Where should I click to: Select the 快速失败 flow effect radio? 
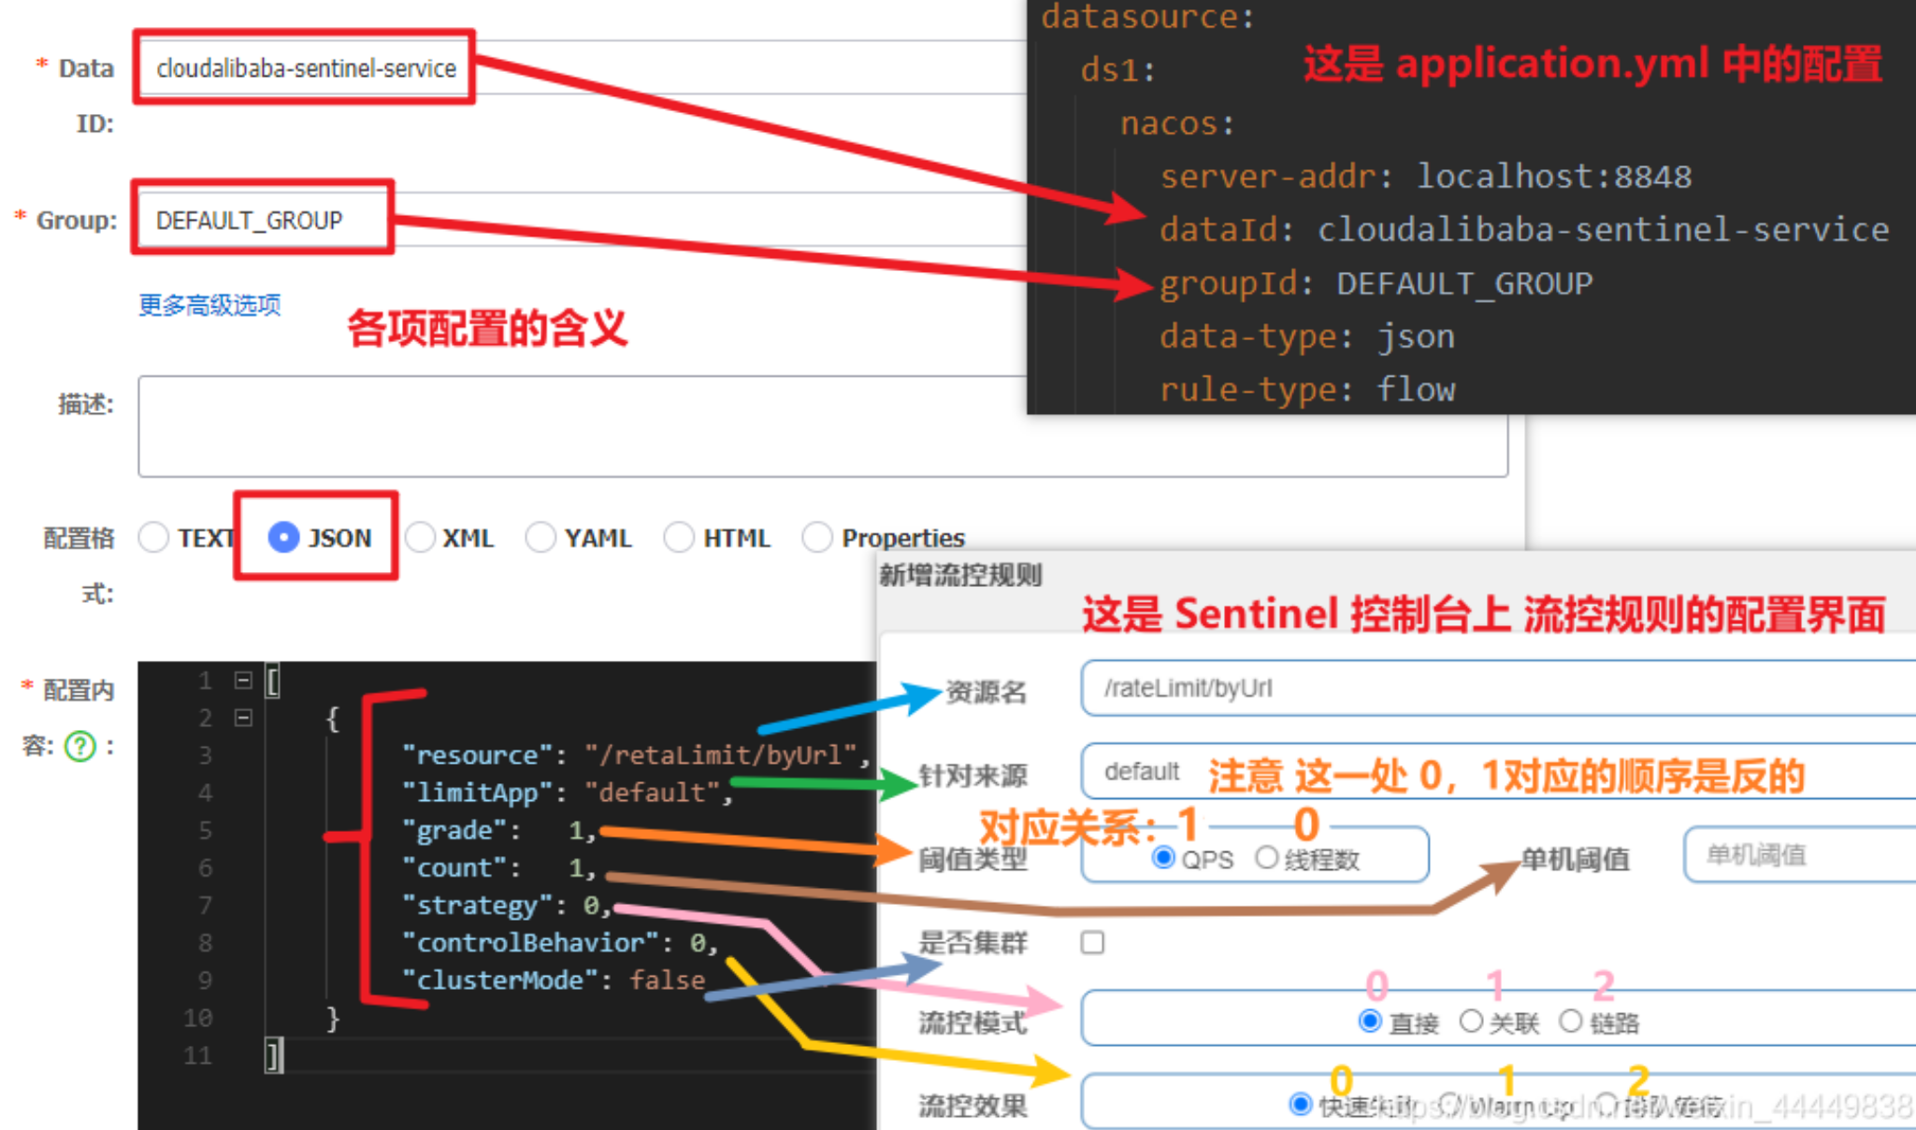click(1300, 1104)
